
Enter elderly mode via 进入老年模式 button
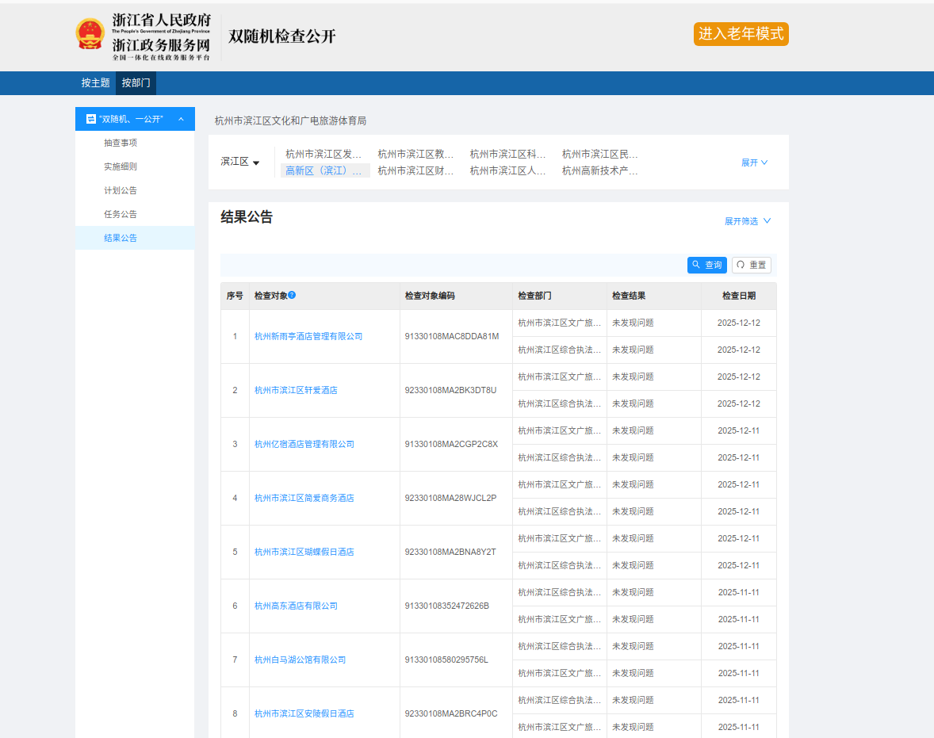741,34
